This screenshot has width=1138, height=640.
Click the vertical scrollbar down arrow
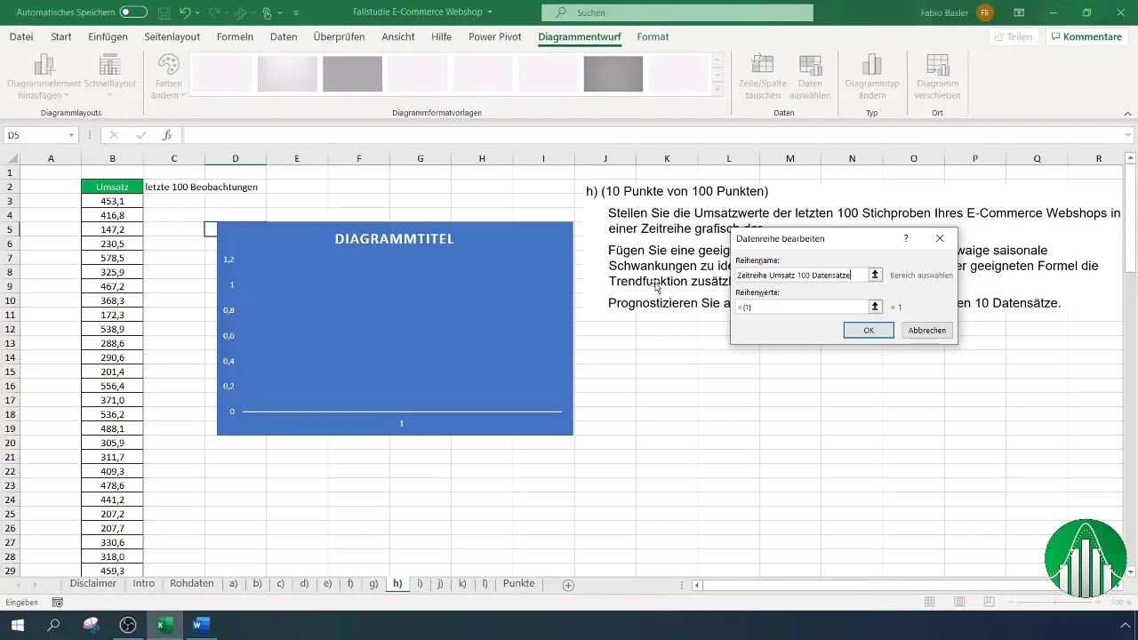pyautogui.click(x=1130, y=571)
